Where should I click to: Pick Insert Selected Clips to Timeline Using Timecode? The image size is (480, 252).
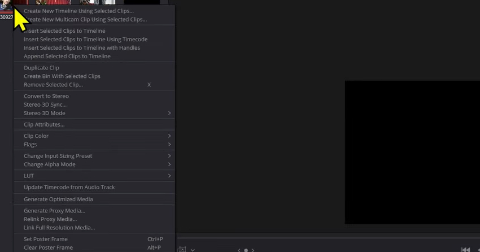click(86, 40)
